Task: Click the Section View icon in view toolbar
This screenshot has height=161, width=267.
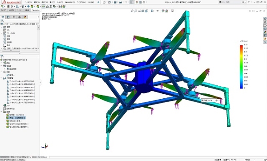Action: [143, 11]
